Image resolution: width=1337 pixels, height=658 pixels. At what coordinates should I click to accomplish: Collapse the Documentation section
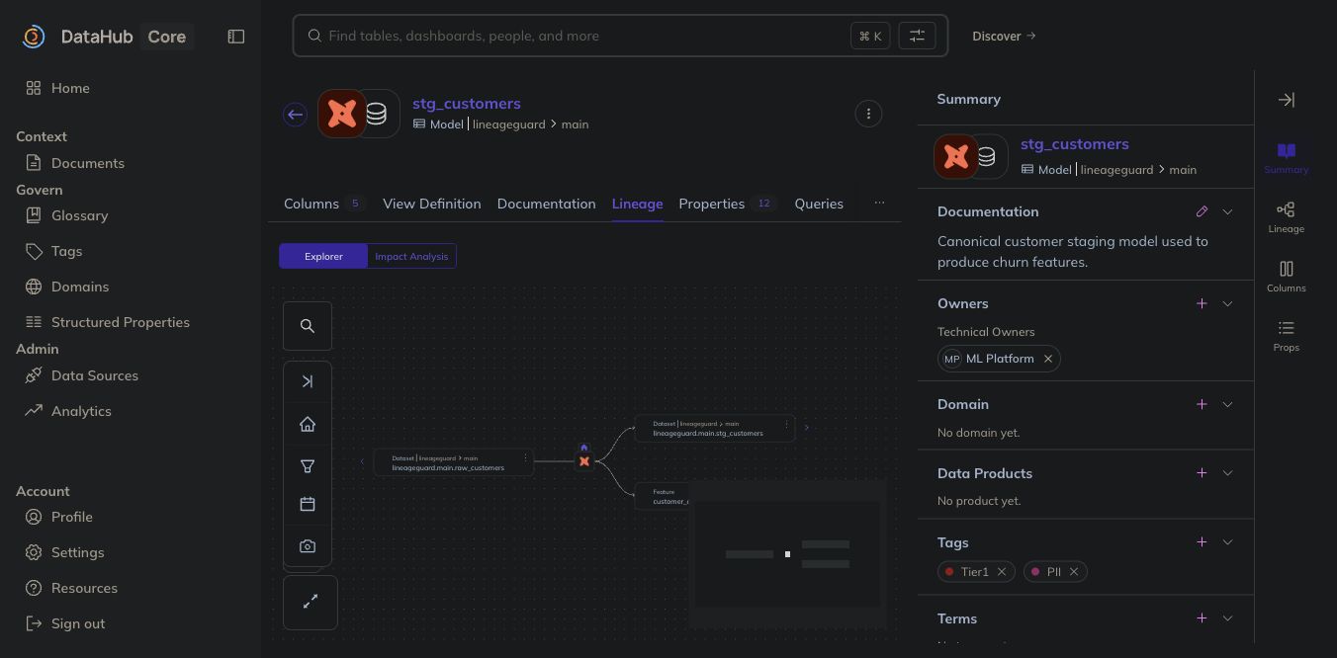(x=1227, y=211)
